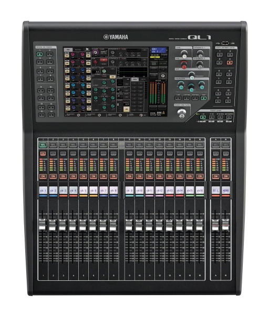Activate Sends On Fader key 5
Image resolution: width=269 pixels, height=315 pixels.
tap(40, 71)
